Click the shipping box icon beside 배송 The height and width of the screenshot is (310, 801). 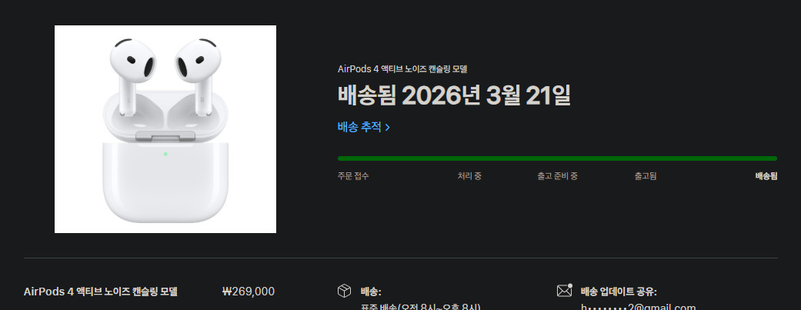[344, 291]
